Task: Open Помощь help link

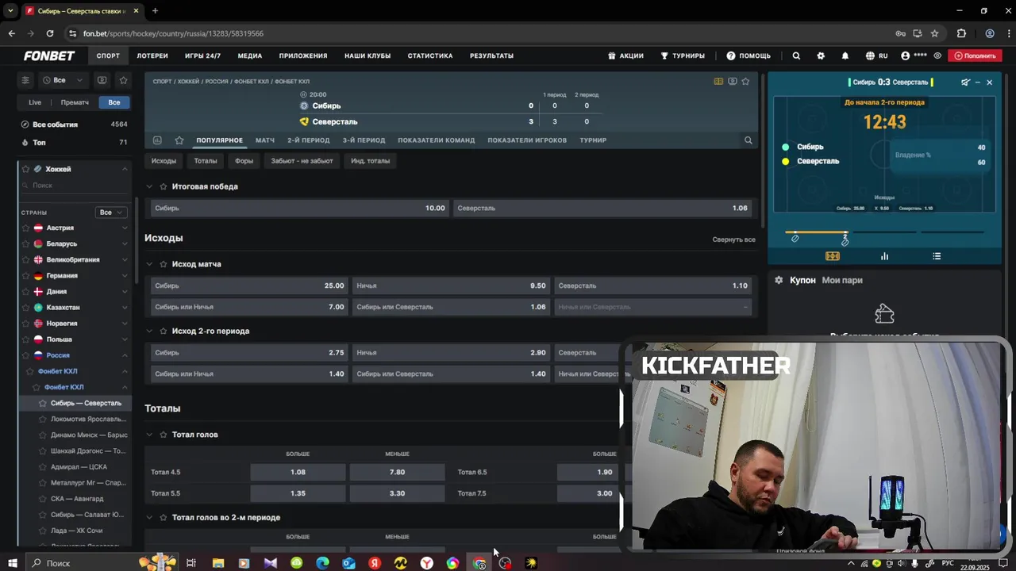Action: tap(749, 56)
